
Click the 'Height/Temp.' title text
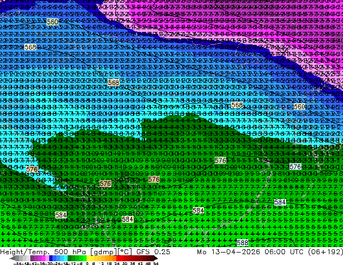25,252
